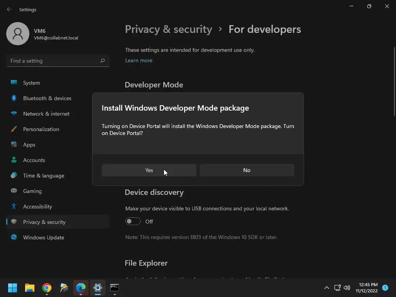Open Network & internet category
The image size is (396, 297).
pos(58,114)
